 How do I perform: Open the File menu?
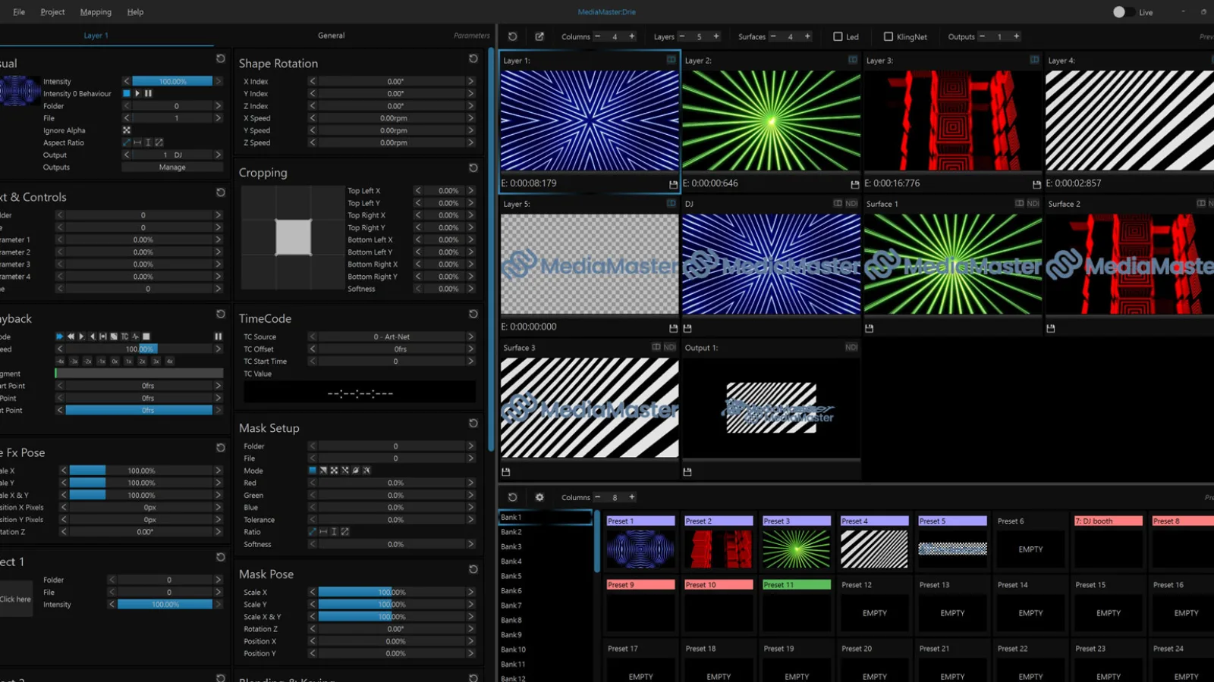[x=19, y=12]
